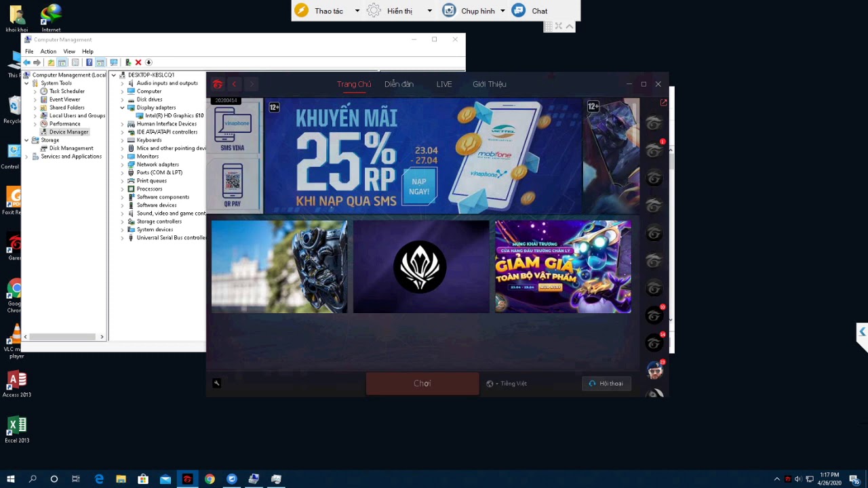Select Processors in device list
The width and height of the screenshot is (868, 488).
tap(149, 188)
